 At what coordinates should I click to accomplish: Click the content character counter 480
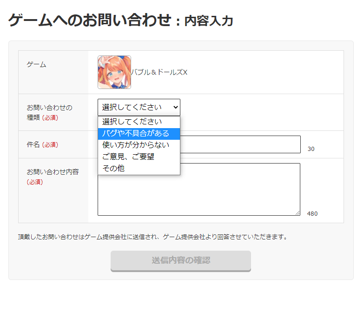[312, 214]
